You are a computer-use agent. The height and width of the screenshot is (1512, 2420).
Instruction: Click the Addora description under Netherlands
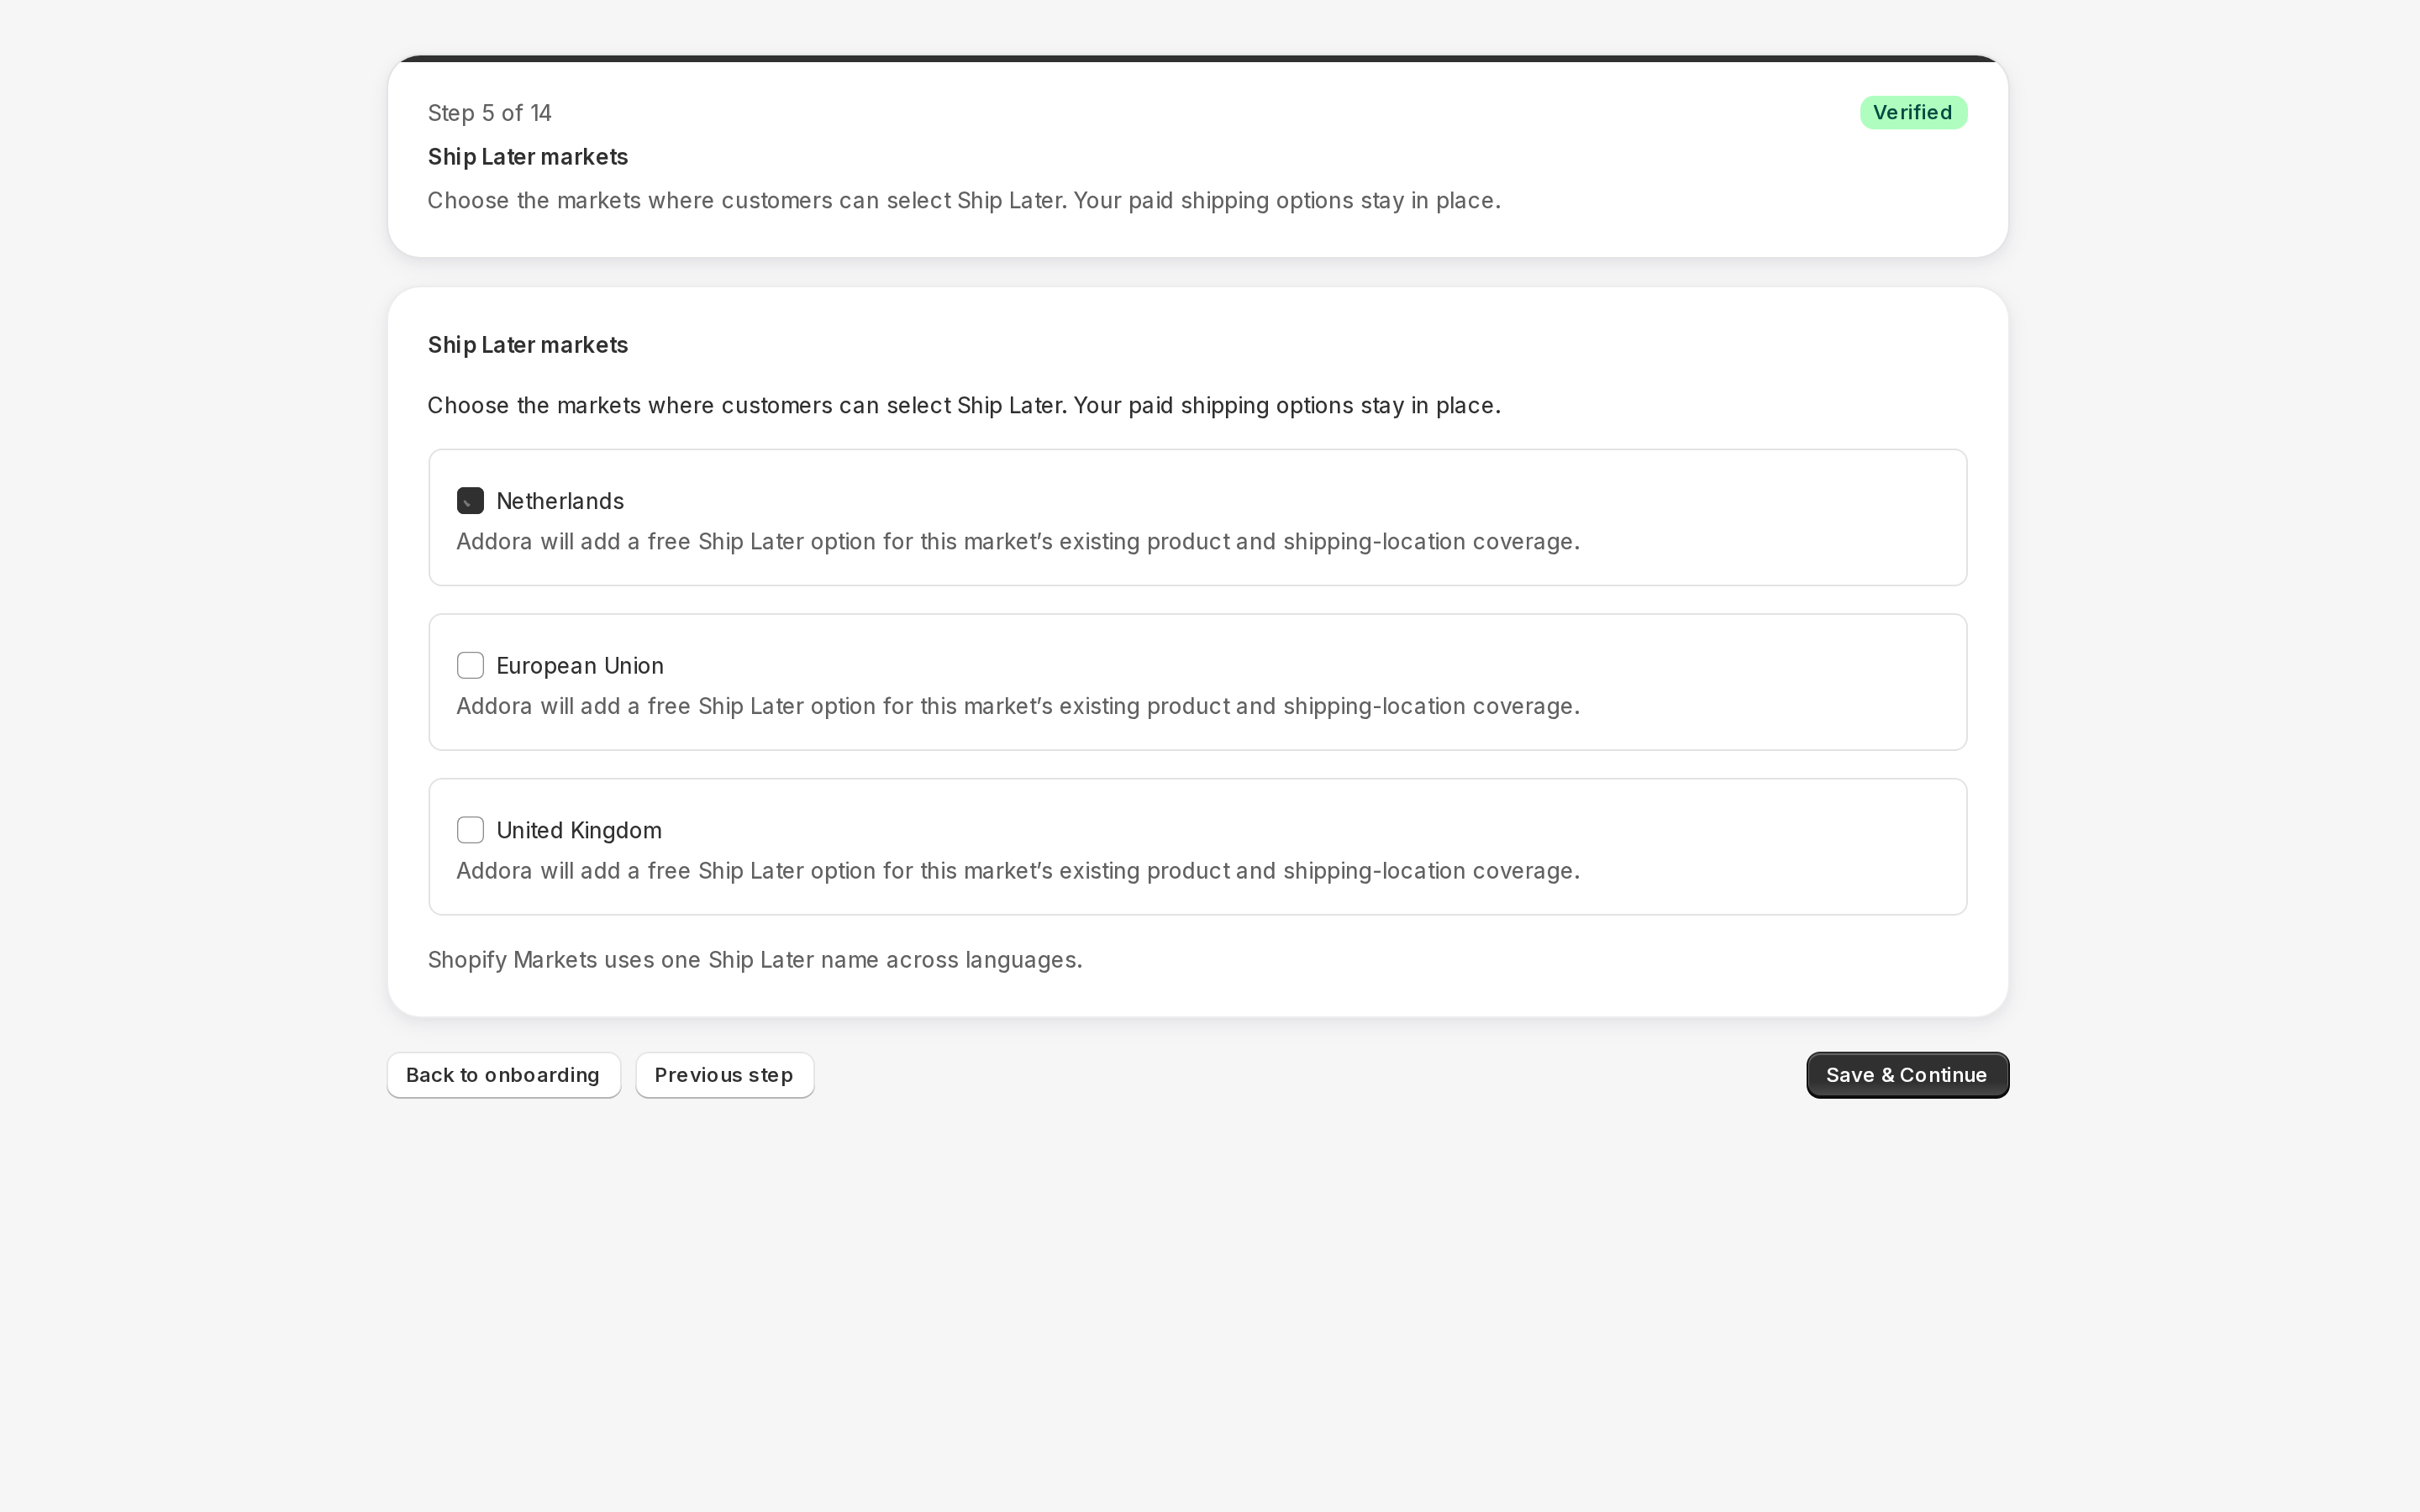coord(1018,542)
